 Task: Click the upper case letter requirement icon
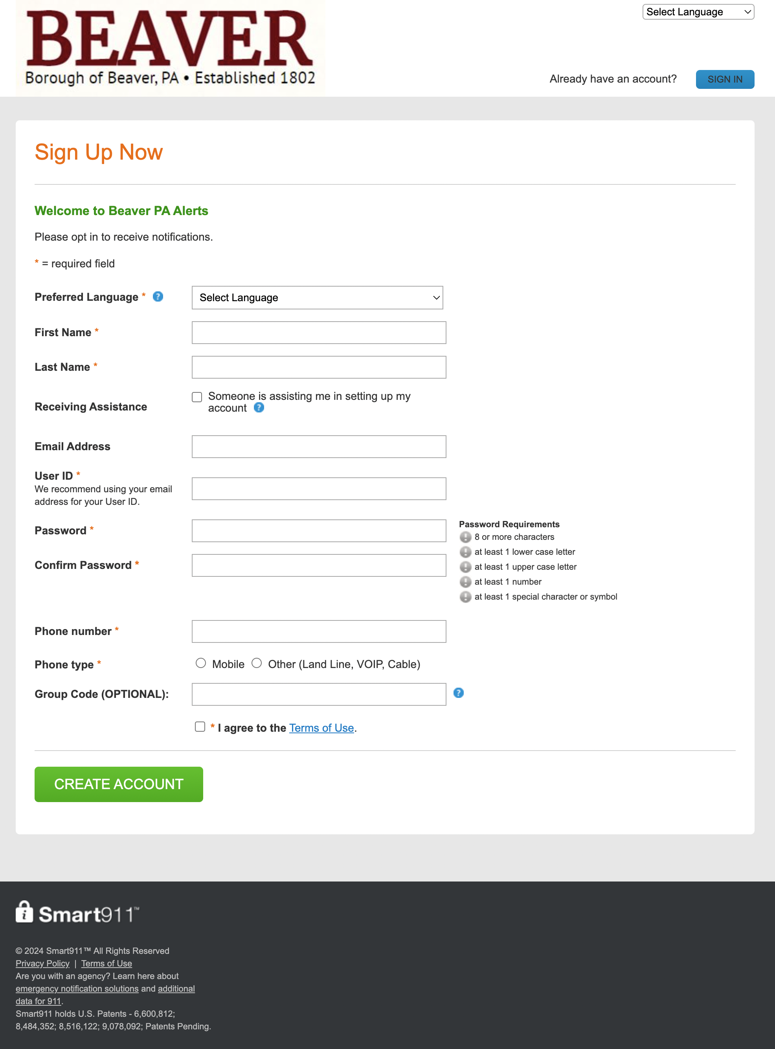[x=465, y=567]
